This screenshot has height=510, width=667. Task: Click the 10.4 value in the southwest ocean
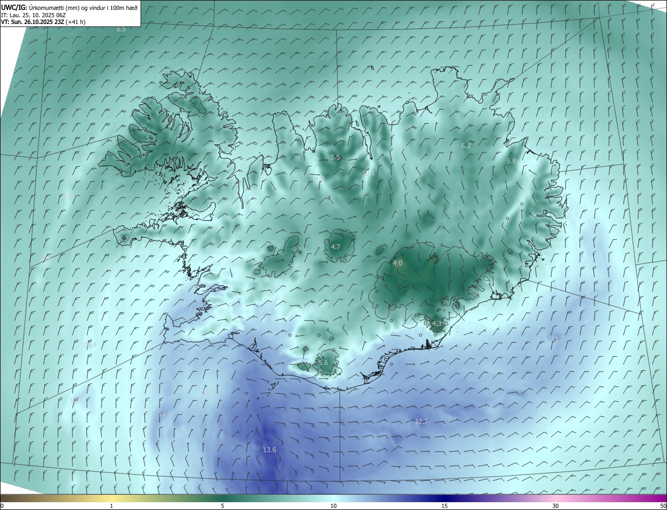click(90, 345)
